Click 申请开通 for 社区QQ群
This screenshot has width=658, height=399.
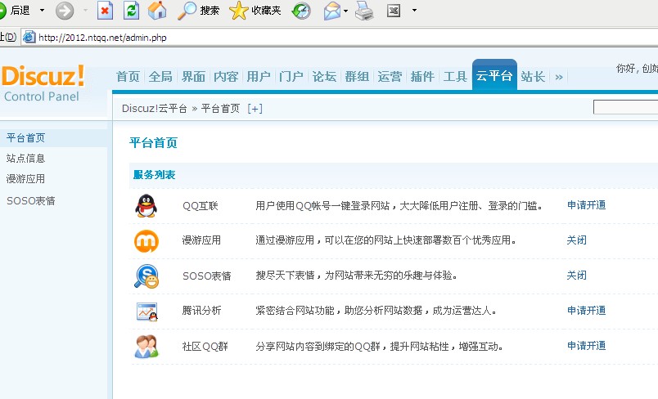[x=586, y=346]
